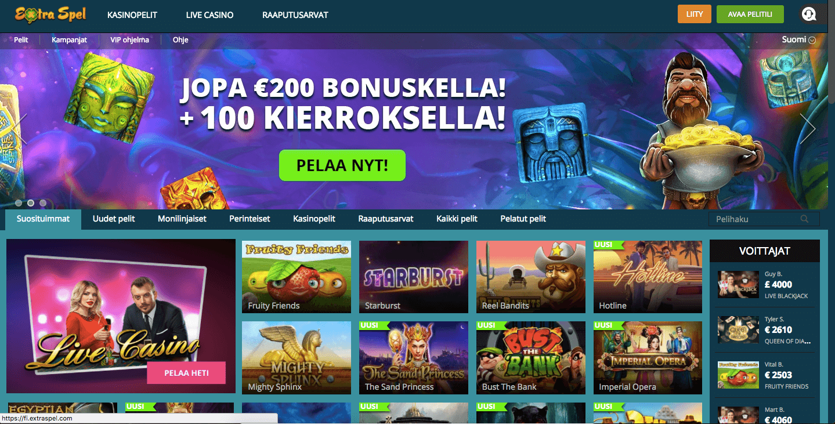Viewport: 835px width, 424px height.
Task: Open the Starburst game thumbnail
Action: coord(414,277)
